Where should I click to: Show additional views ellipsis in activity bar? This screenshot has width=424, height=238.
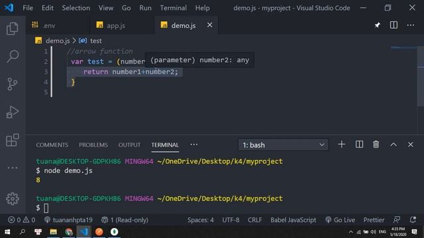13,168
